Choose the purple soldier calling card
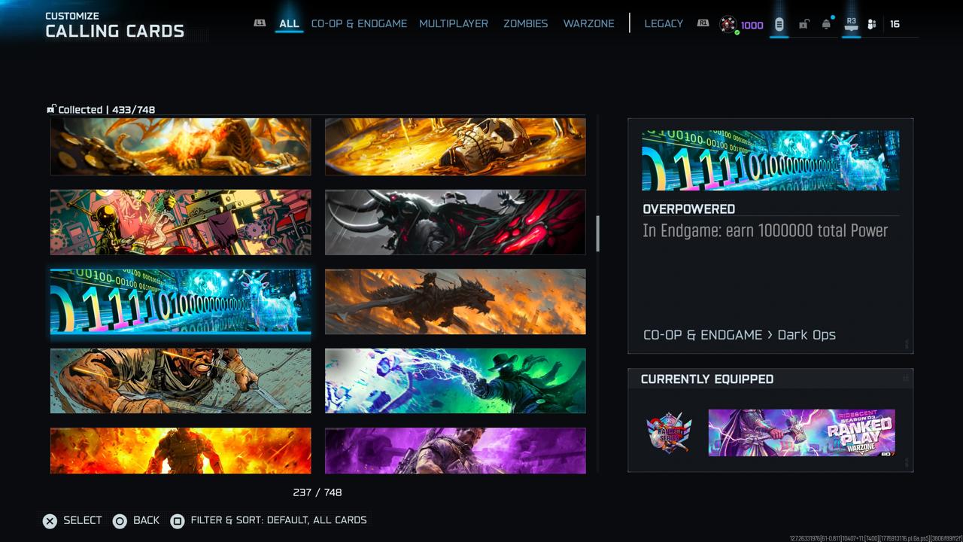 455,450
